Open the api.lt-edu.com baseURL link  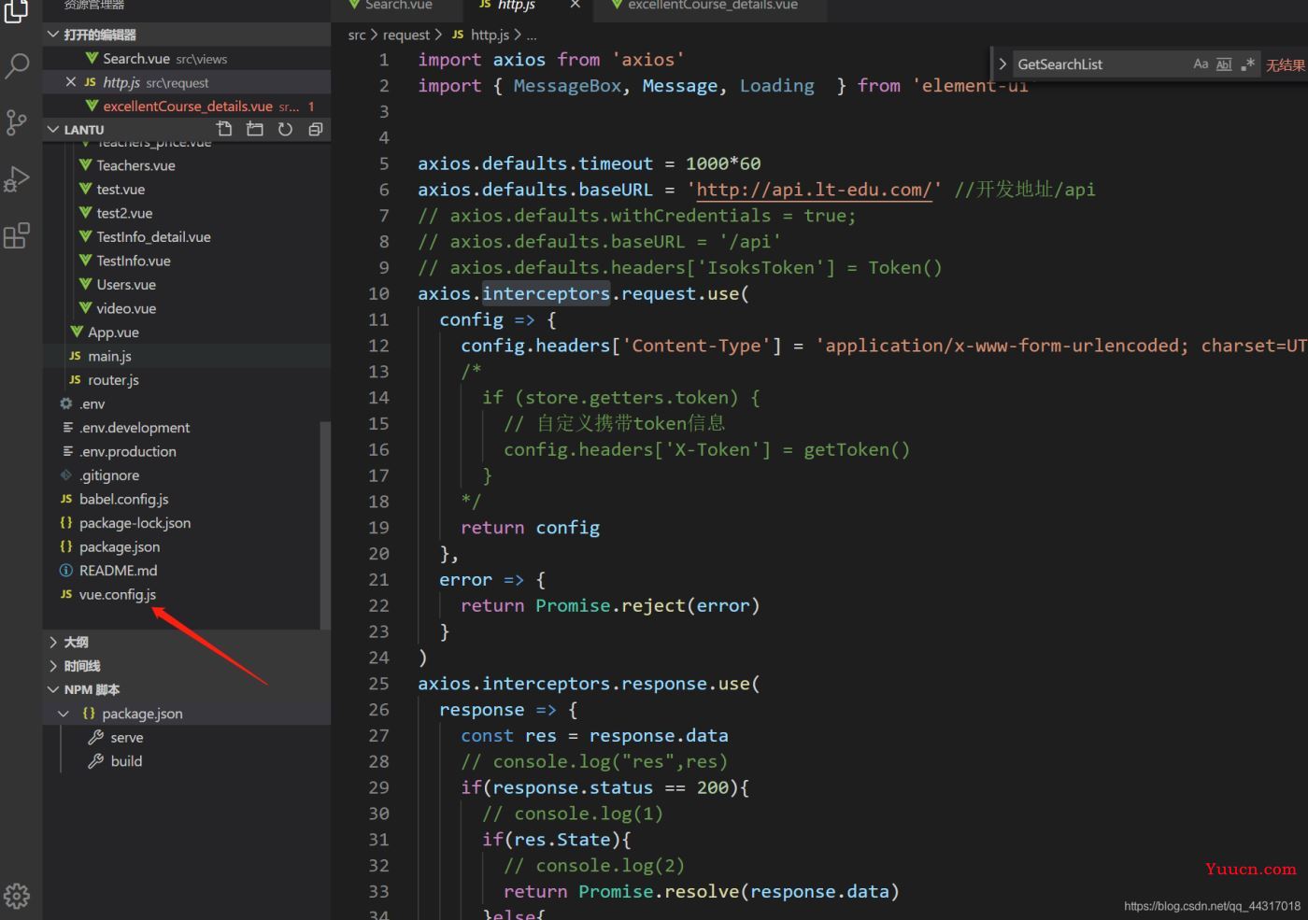pos(814,190)
